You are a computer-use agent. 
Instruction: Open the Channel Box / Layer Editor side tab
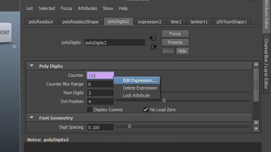(x=266, y=64)
